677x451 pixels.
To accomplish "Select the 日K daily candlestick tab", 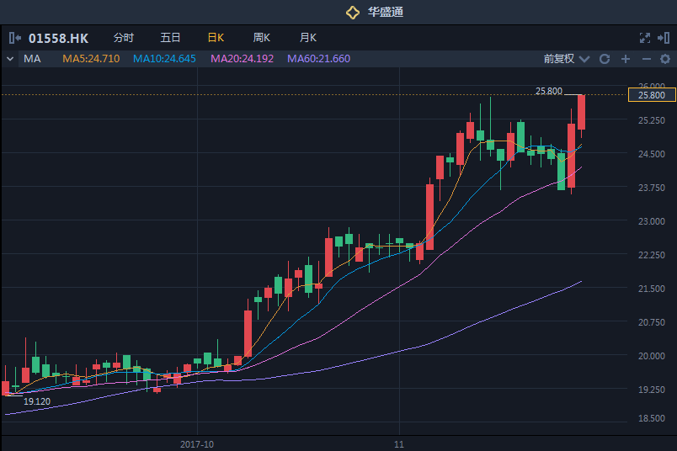I will coord(216,38).
